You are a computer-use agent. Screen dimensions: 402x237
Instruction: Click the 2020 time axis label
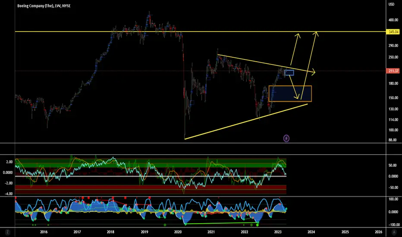point(178,232)
